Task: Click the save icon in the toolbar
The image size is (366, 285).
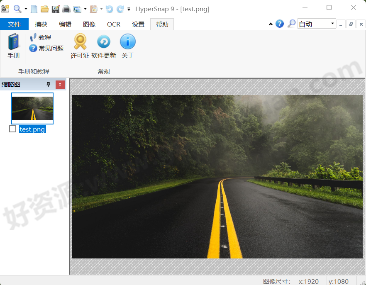Action: [x=55, y=8]
